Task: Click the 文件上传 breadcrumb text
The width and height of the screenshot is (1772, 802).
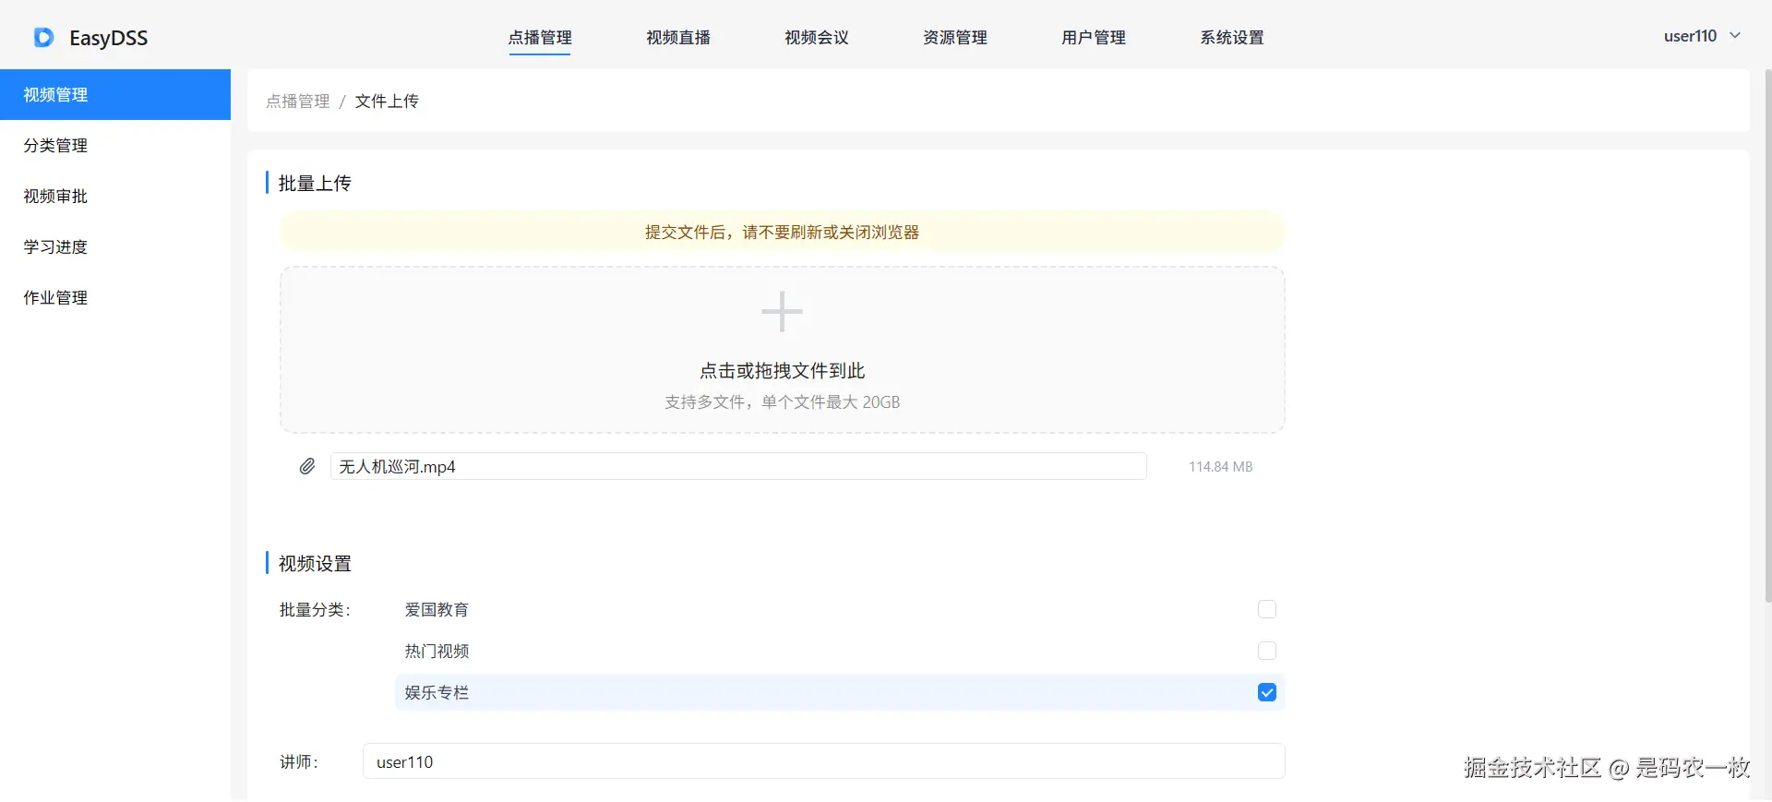Action: pyautogui.click(x=387, y=102)
